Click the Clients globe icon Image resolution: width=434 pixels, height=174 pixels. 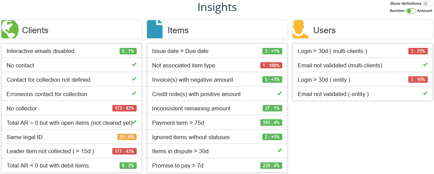click(10, 29)
